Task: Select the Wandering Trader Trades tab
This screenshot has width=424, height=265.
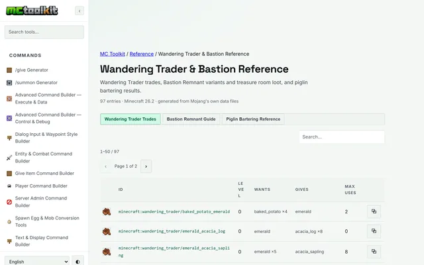Action: pos(131,119)
